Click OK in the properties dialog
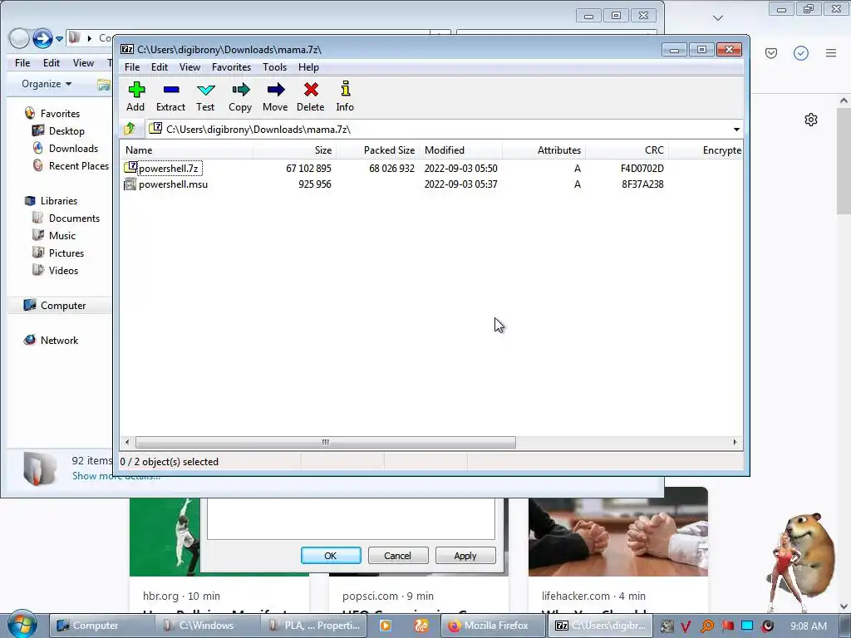This screenshot has width=851, height=638. pos(331,556)
